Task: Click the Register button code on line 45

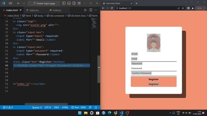Action: point(39,62)
